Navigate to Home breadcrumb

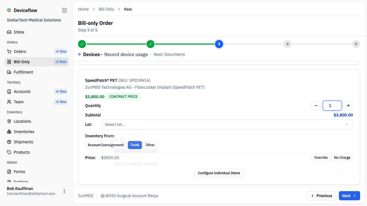83,9
